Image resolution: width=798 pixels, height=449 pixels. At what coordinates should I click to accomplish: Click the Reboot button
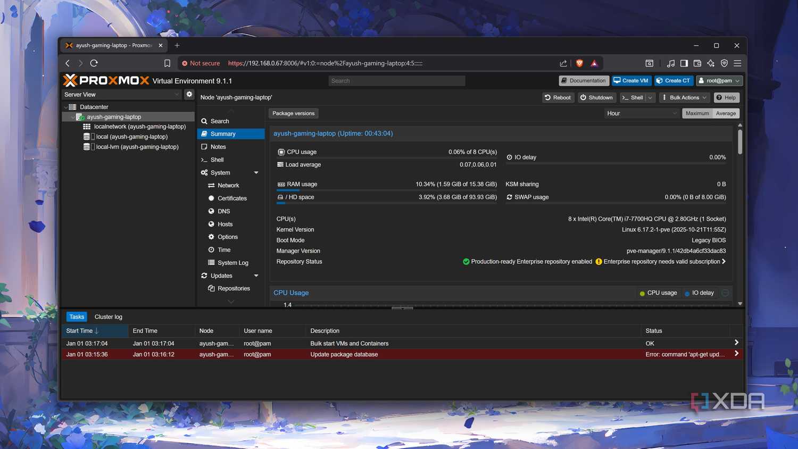tap(558, 97)
